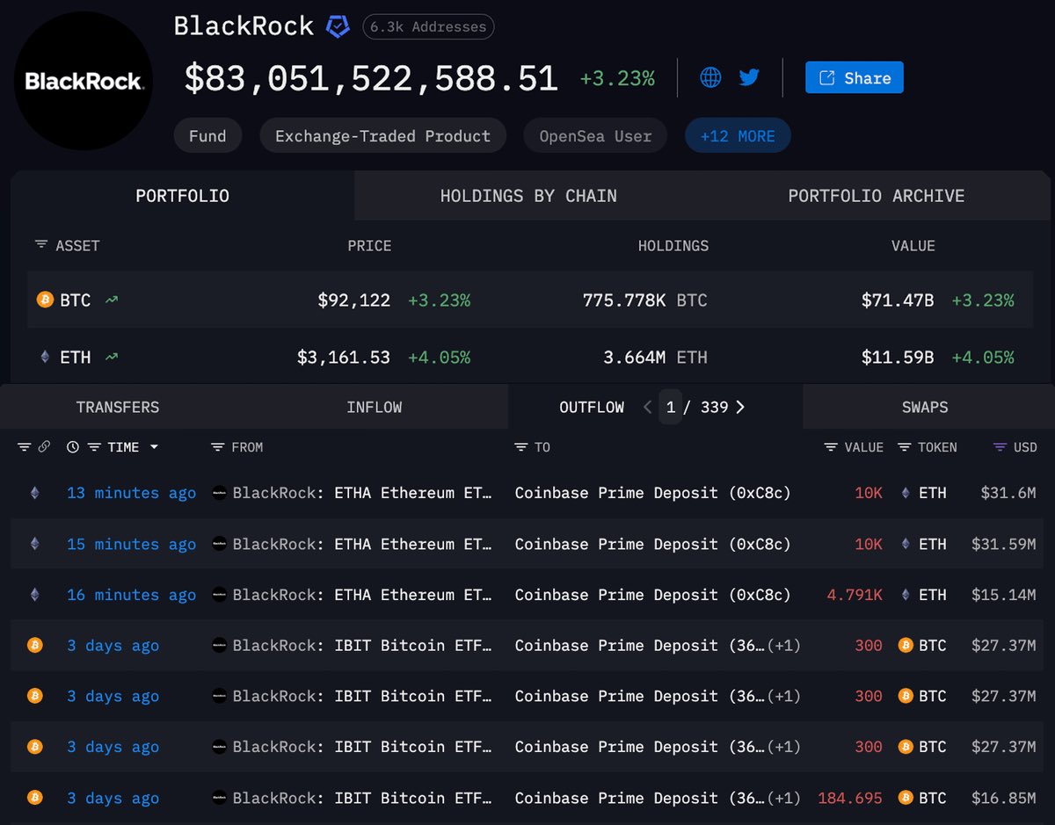Select the Exchange-Traded Product tag
Screen dimensions: 1055x825
coord(382,136)
